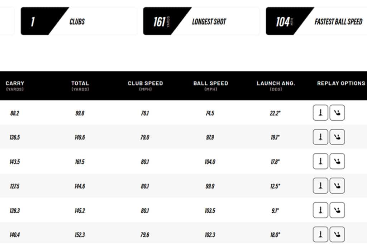Open ball flight replay for the 140.4 carry shot
The width and height of the screenshot is (367, 245).
click(x=320, y=234)
